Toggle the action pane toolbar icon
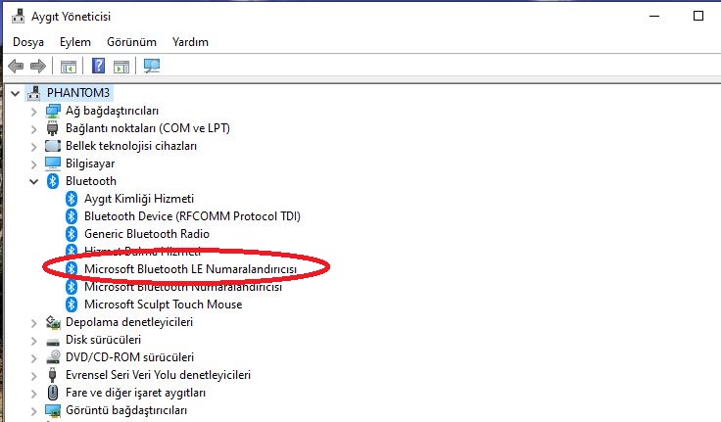The image size is (721, 422). (121, 67)
